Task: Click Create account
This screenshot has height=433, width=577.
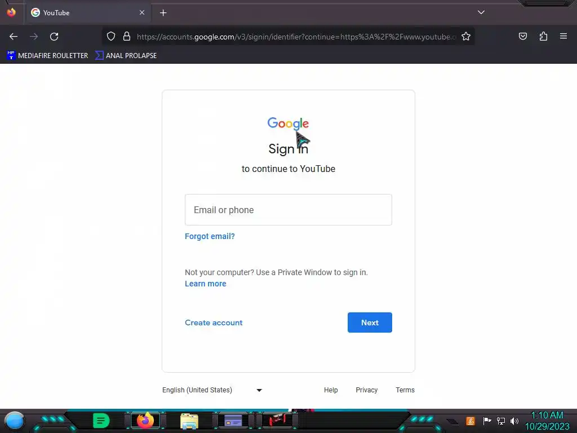Action: point(214,322)
